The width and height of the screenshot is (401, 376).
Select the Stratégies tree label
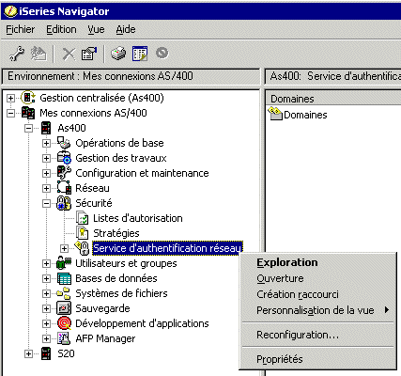click(116, 233)
